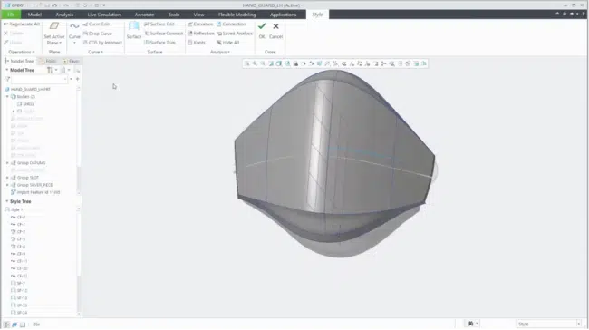Click the tree filter funnel icon
The width and height of the screenshot is (589, 330).
(7, 79)
